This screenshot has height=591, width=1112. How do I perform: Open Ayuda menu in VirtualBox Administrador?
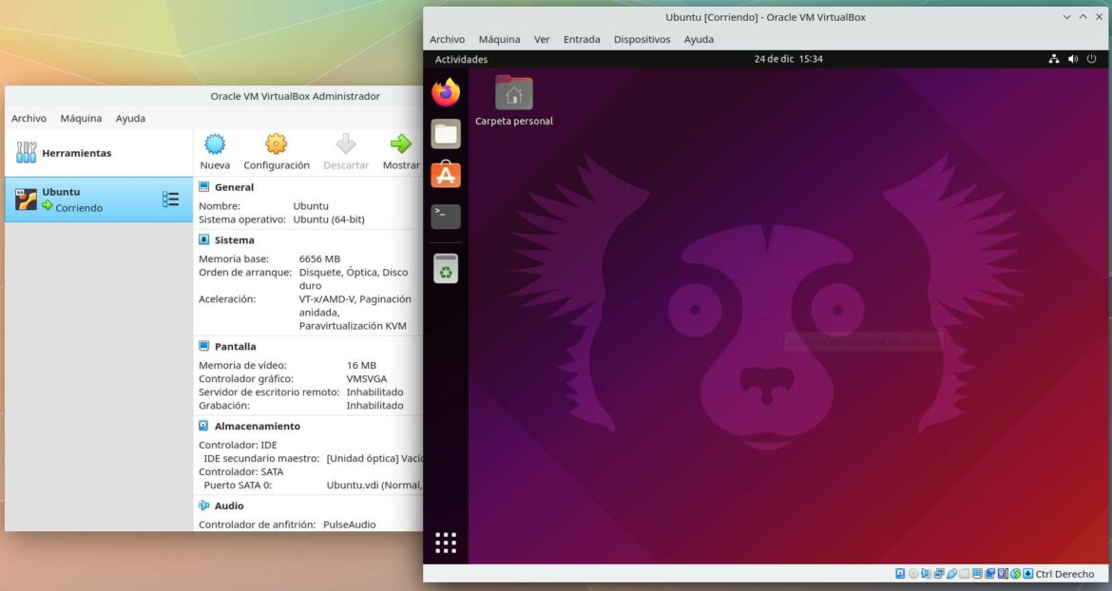(x=130, y=119)
